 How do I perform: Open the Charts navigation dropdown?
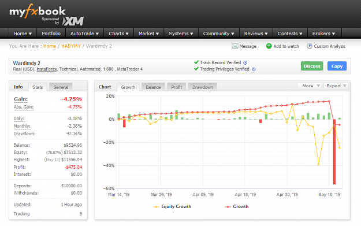[118, 34]
